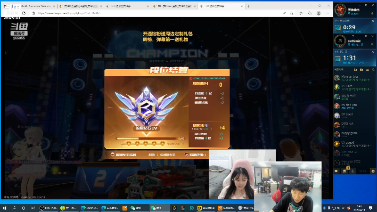This screenshot has height=212, width=377.
Task: Click bug report icon at friends panel bottom
Action: [x=373, y=171]
